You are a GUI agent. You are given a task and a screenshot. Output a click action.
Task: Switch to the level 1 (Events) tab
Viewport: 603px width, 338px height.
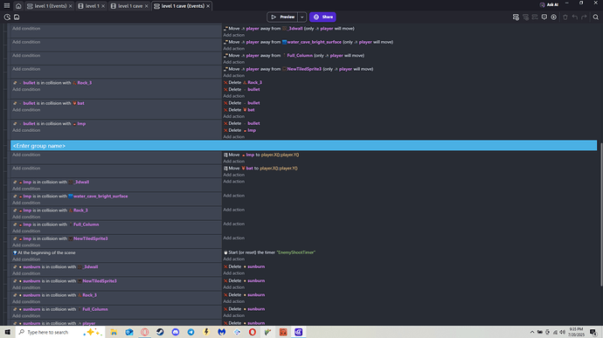click(x=47, y=6)
